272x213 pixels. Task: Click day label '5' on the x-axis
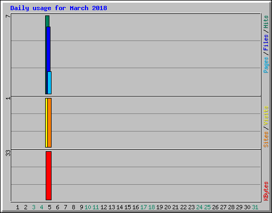[x=49, y=207]
